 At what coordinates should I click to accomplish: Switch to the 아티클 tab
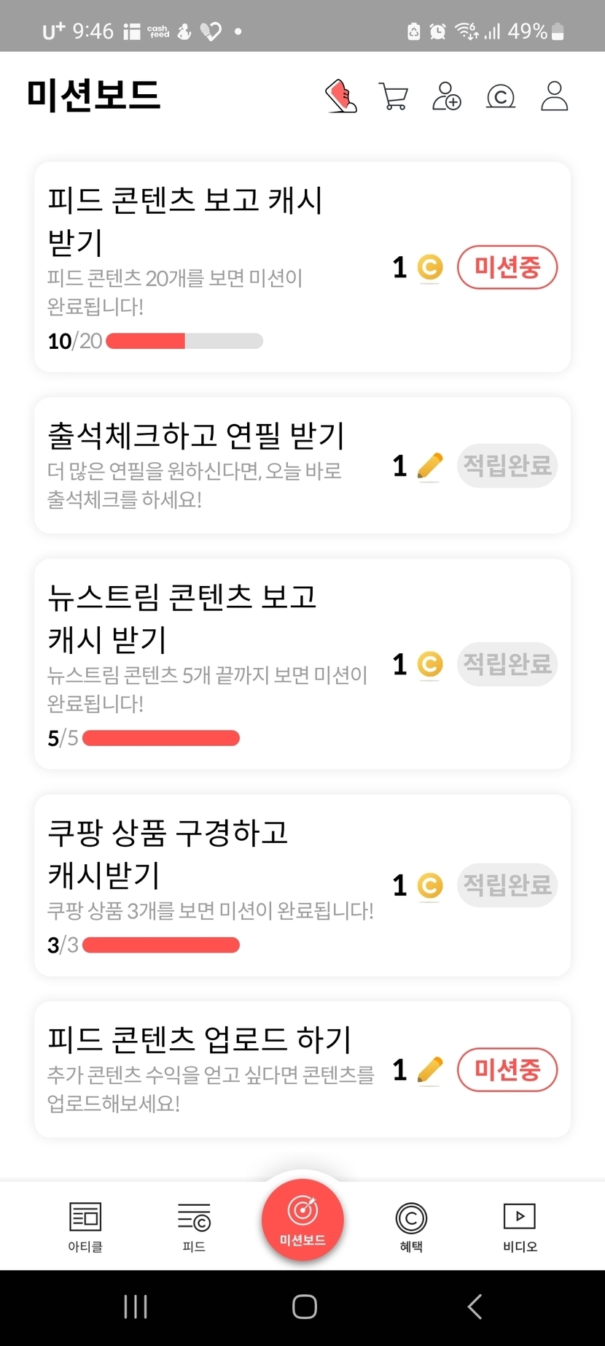tap(85, 1226)
